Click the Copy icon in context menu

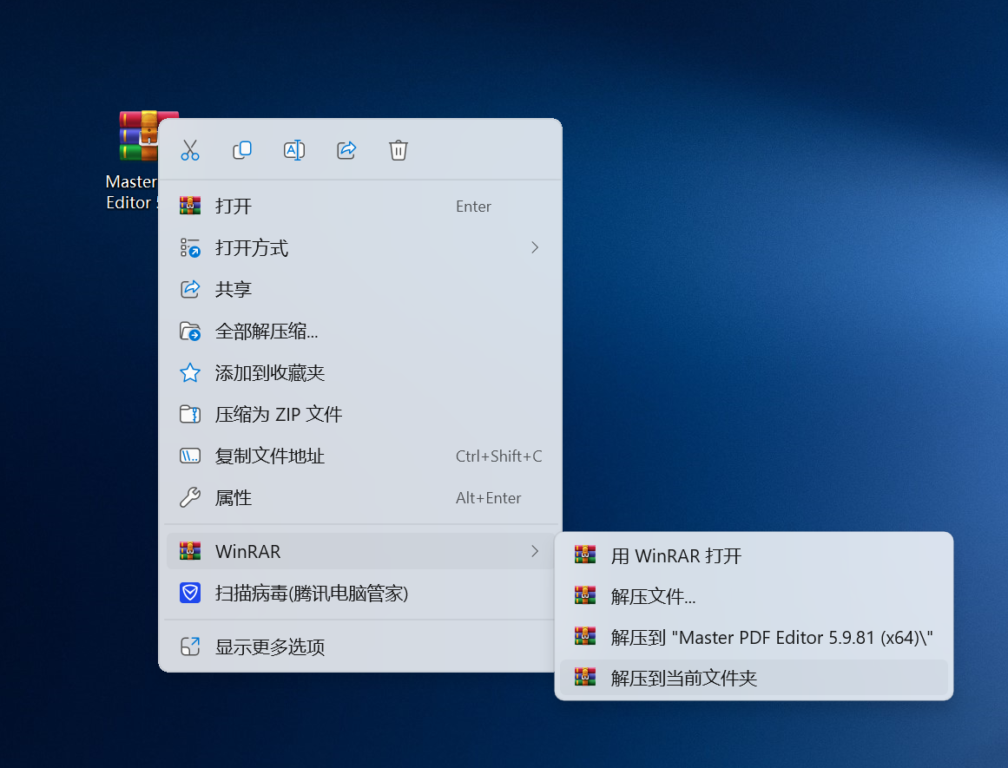(x=242, y=150)
